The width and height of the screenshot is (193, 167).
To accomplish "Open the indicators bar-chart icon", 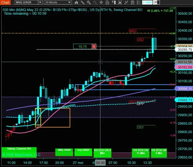I will 120,2.
